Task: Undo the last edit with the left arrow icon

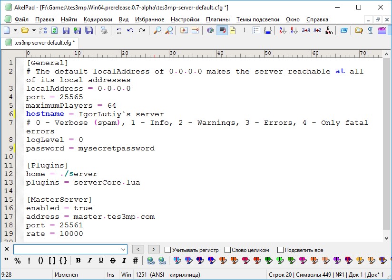Action: pyautogui.click(x=130, y=30)
